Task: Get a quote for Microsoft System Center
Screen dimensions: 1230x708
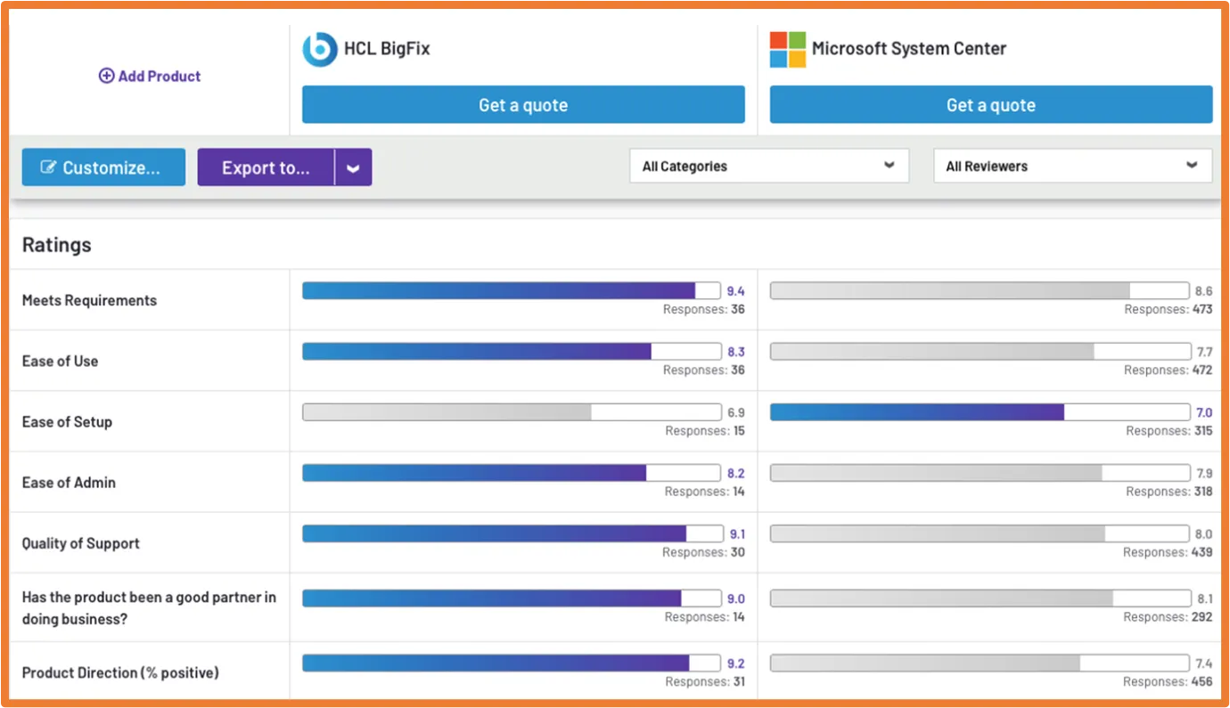Action: [x=991, y=104]
